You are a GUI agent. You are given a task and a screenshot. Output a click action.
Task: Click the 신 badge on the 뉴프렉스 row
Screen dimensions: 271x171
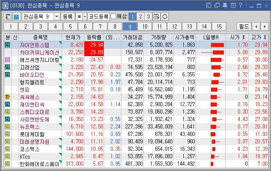coord(7,127)
